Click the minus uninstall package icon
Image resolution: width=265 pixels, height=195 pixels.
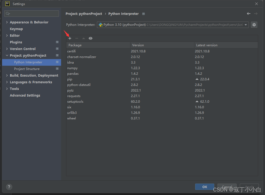click(77, 38)
